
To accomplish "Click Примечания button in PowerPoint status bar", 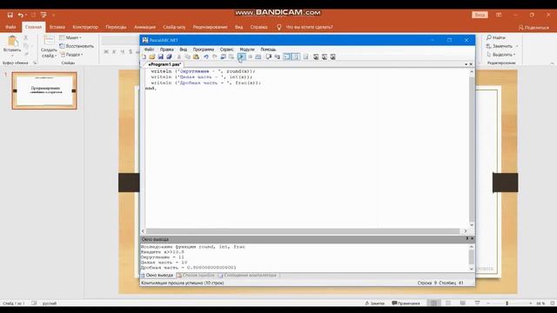I will click(x=406, y=303).
